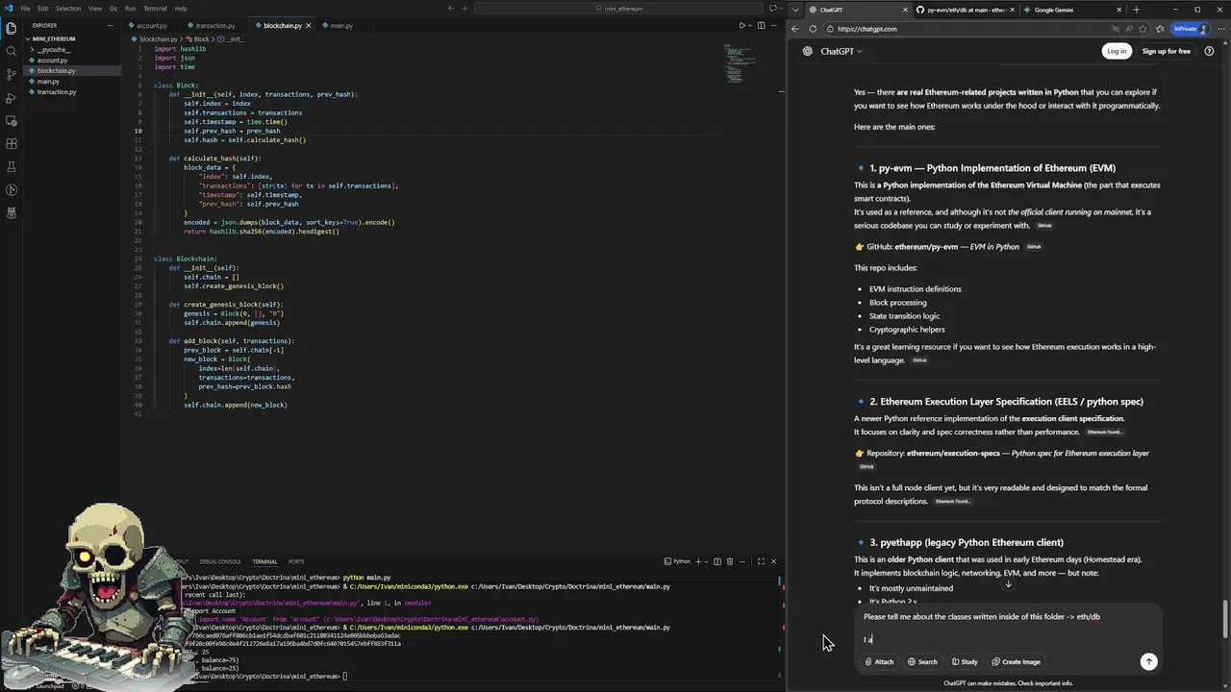Open the View menu

pos(95,9)
